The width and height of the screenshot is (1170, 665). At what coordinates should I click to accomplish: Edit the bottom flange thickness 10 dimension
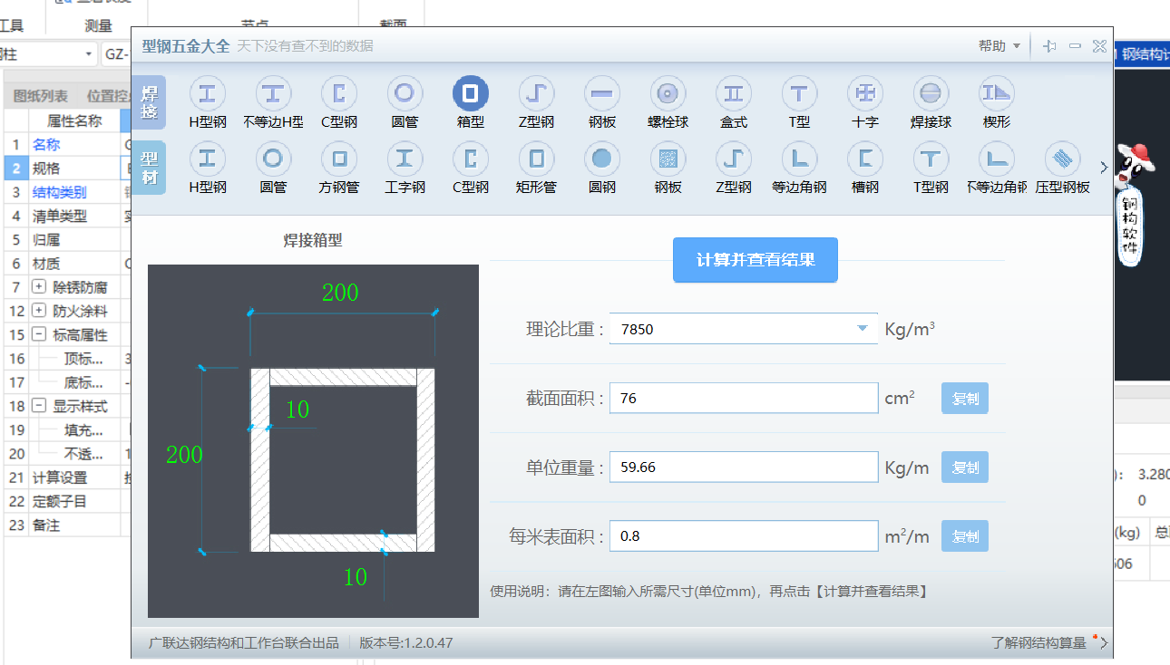click(x=356, y=576)
